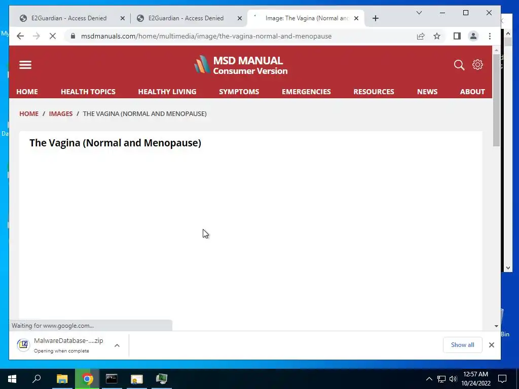Open the Chrome three-dot menu

pyautogui.click(x=490, y=36)
